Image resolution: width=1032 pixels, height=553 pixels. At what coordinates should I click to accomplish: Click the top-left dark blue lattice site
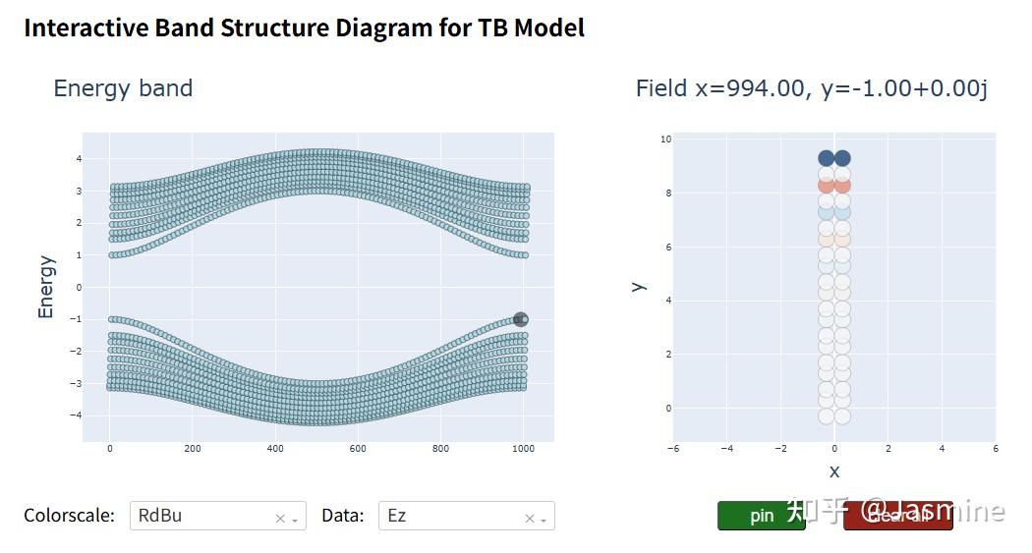[827, 158]
